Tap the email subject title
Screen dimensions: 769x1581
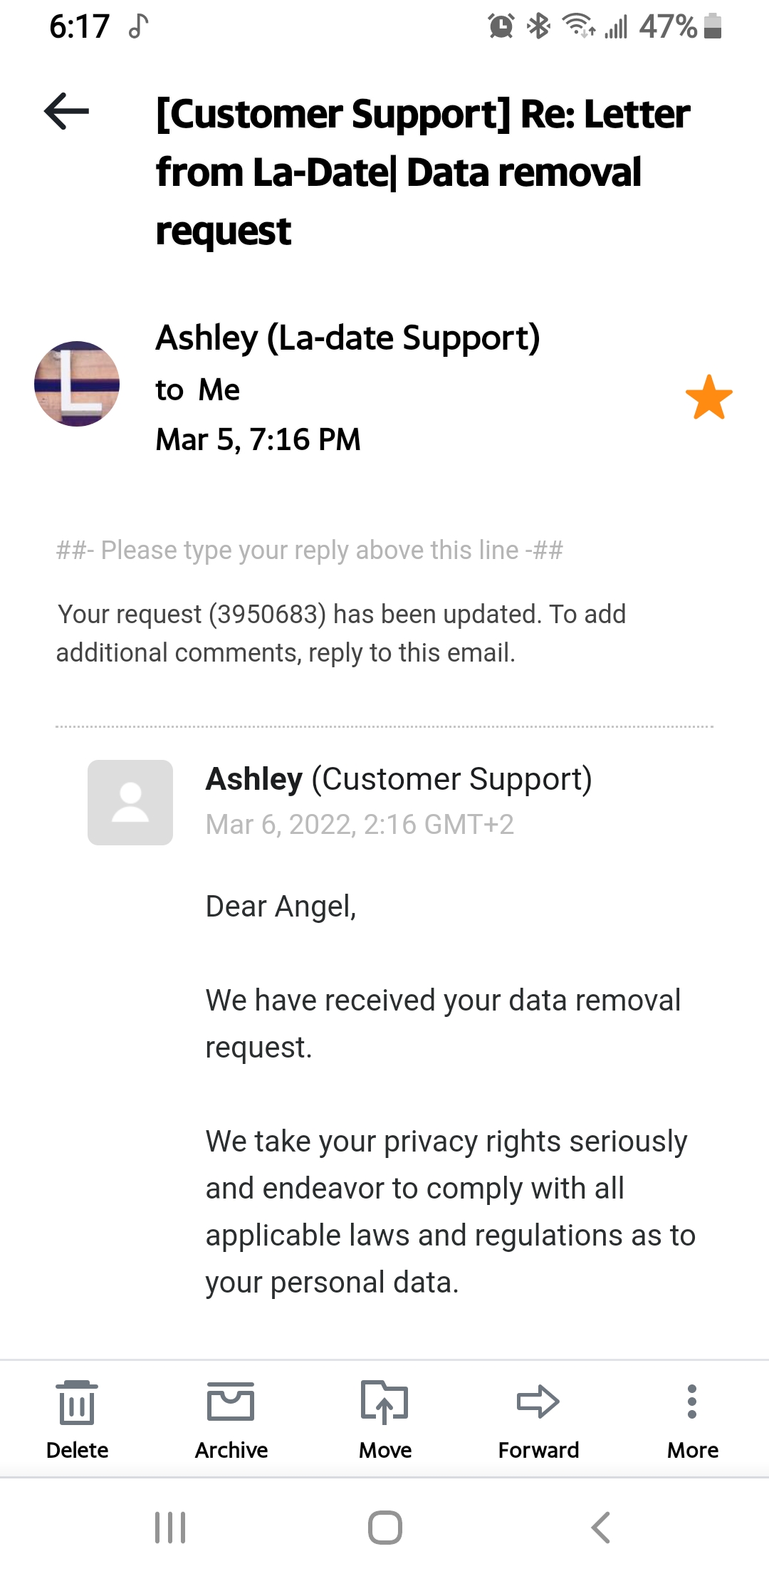click(423, 172)
